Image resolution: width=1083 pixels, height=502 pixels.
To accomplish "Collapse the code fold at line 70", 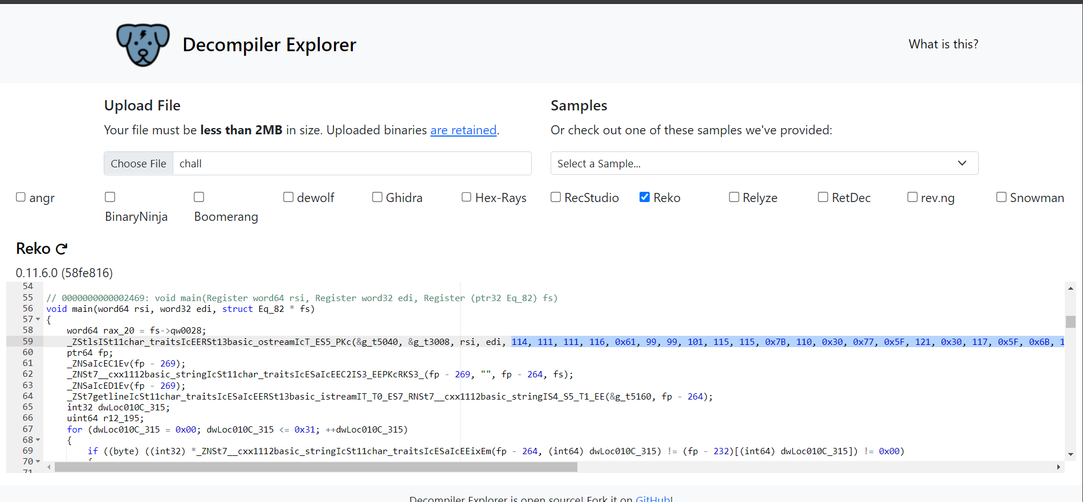I will [38, 462].
